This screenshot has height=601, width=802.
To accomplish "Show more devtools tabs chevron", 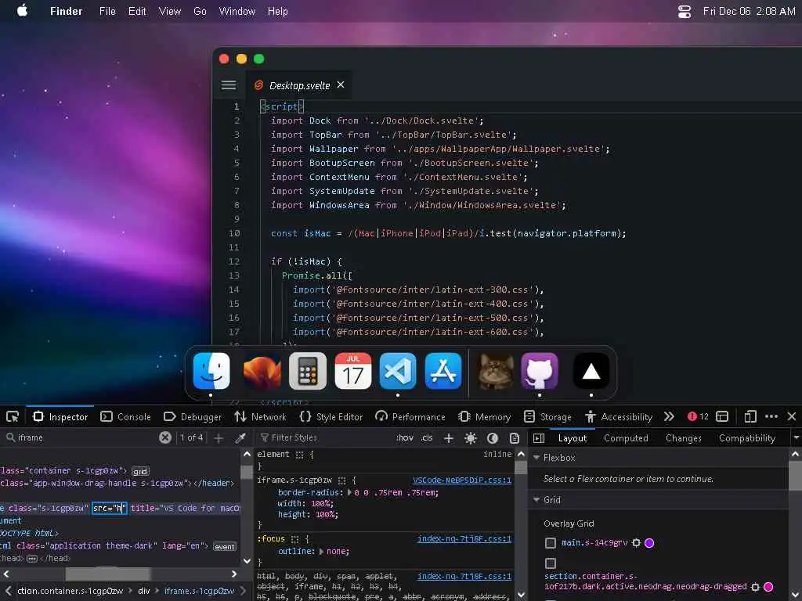I will 669,417.
